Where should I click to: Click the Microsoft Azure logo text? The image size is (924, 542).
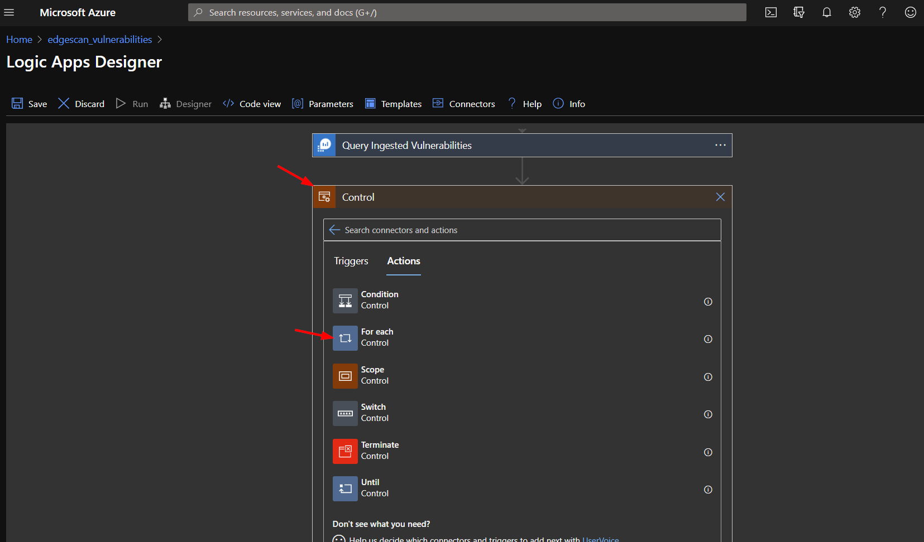coord(78,12)
